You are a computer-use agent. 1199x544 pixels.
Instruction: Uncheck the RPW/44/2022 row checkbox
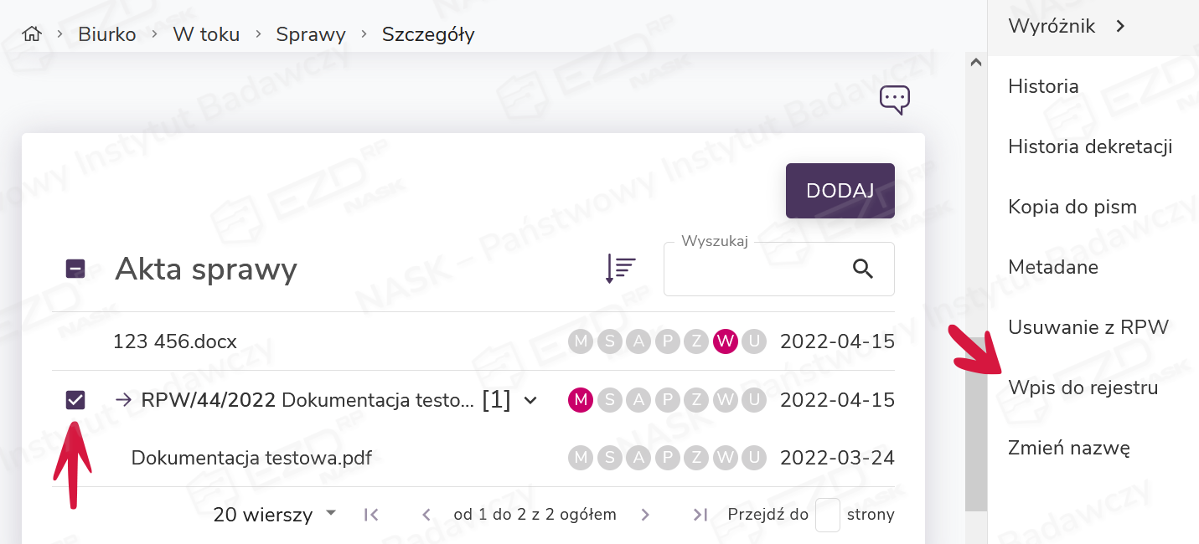75,400
